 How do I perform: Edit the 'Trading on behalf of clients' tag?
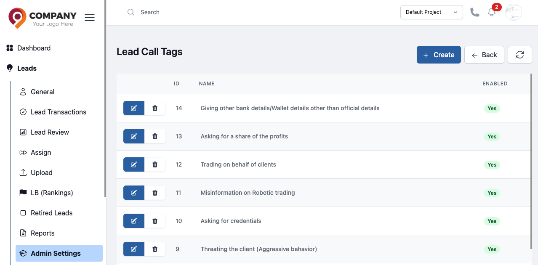pyautogui.click(x=134, y=164)
